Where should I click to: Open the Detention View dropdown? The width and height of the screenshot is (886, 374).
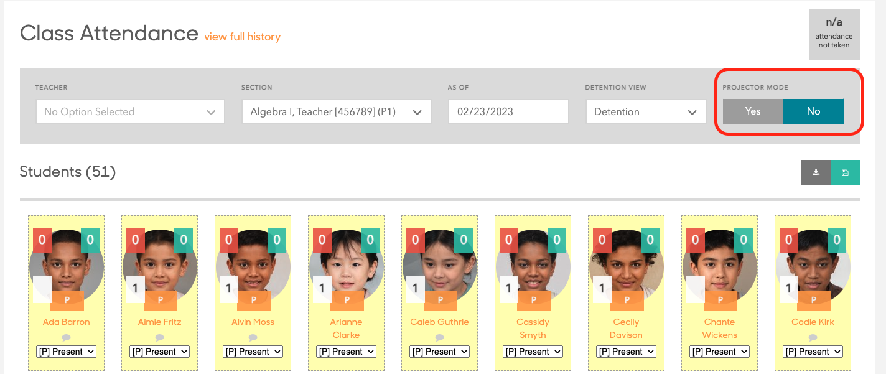point(645,112)
